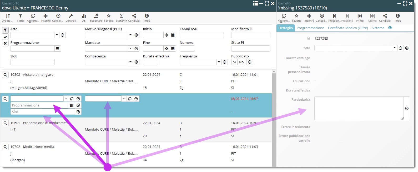Open the Filtro funnel tool
The height and width of the screenshot is (172, 418).
[x=21, y=16]
